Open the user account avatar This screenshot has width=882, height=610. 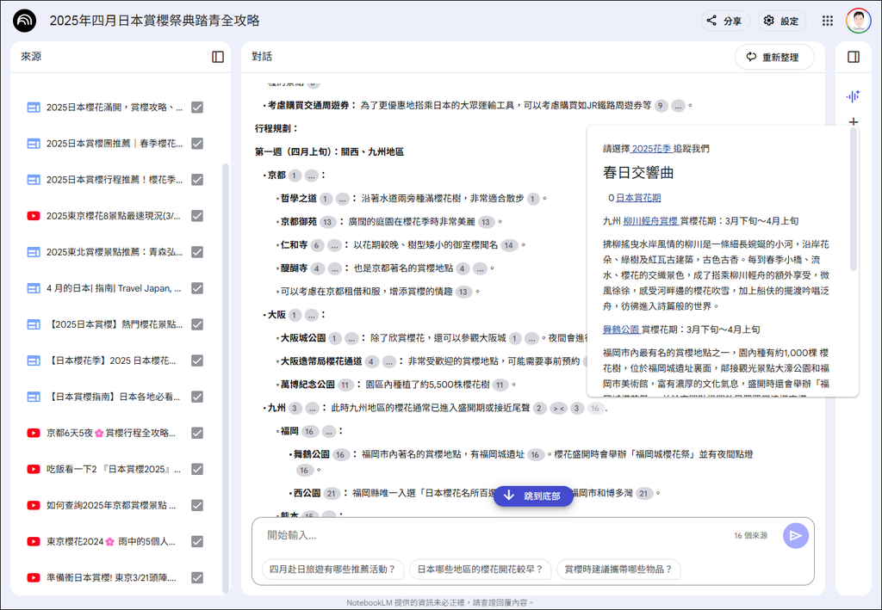pos(859,21)
